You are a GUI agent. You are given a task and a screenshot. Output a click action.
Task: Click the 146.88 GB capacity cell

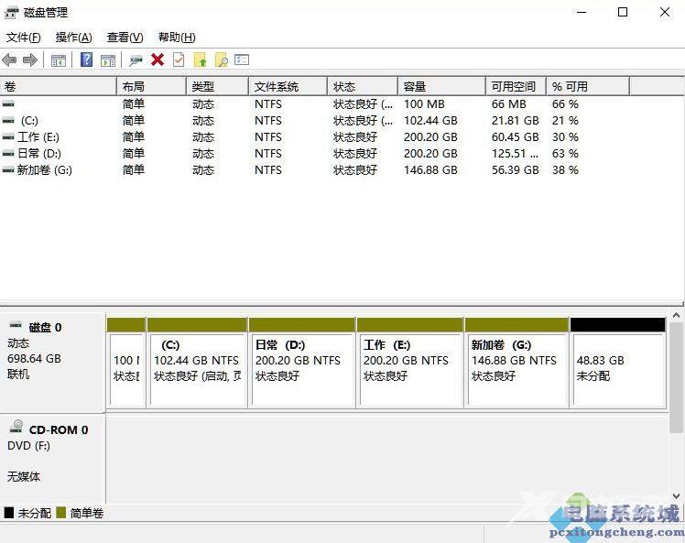coord(430,170)
